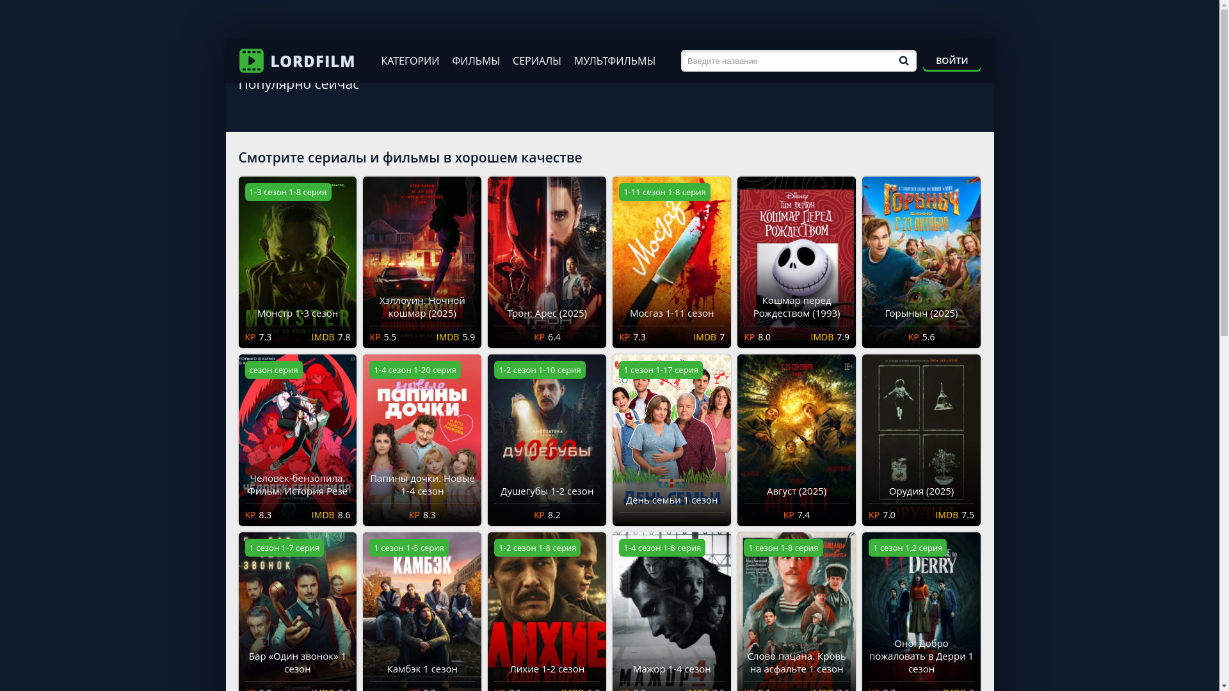Open Август (2025) poster
This screenshot has height=691, width=1229.
pyautogui.click(x=796, y=440)
